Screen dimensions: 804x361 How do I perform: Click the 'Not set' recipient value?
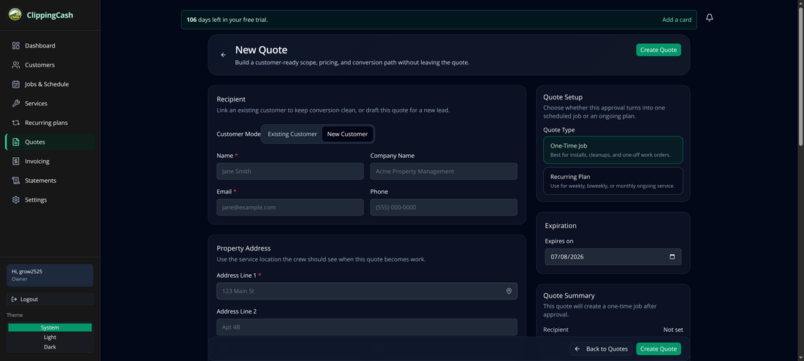[x=672, y=330]
